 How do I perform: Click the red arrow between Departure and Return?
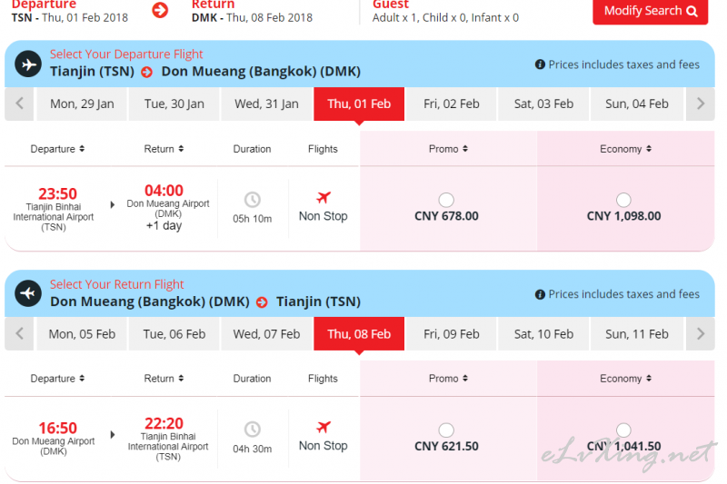pos(161,10)
